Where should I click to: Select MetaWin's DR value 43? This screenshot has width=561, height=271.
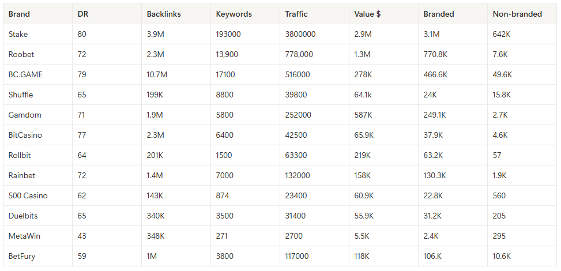point(107,236)
